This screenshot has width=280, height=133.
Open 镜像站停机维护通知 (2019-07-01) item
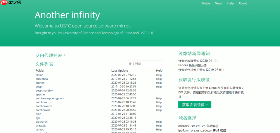[x=201, y=70]
